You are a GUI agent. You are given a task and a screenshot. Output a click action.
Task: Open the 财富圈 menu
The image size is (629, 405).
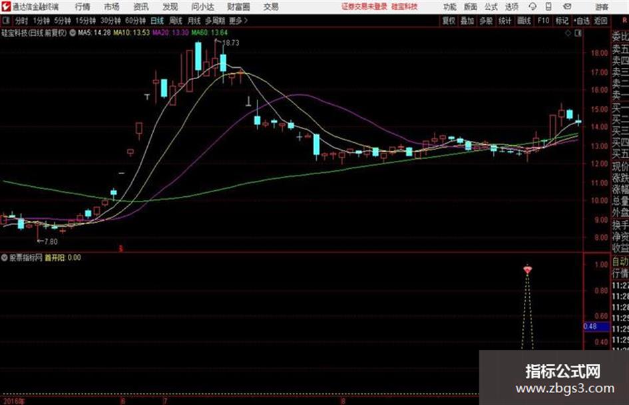pyautogui.click(x=238, y=7)
